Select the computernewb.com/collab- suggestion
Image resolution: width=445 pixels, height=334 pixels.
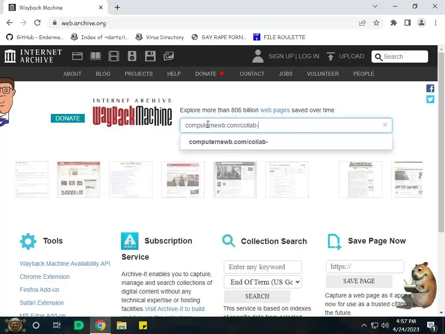286,142
